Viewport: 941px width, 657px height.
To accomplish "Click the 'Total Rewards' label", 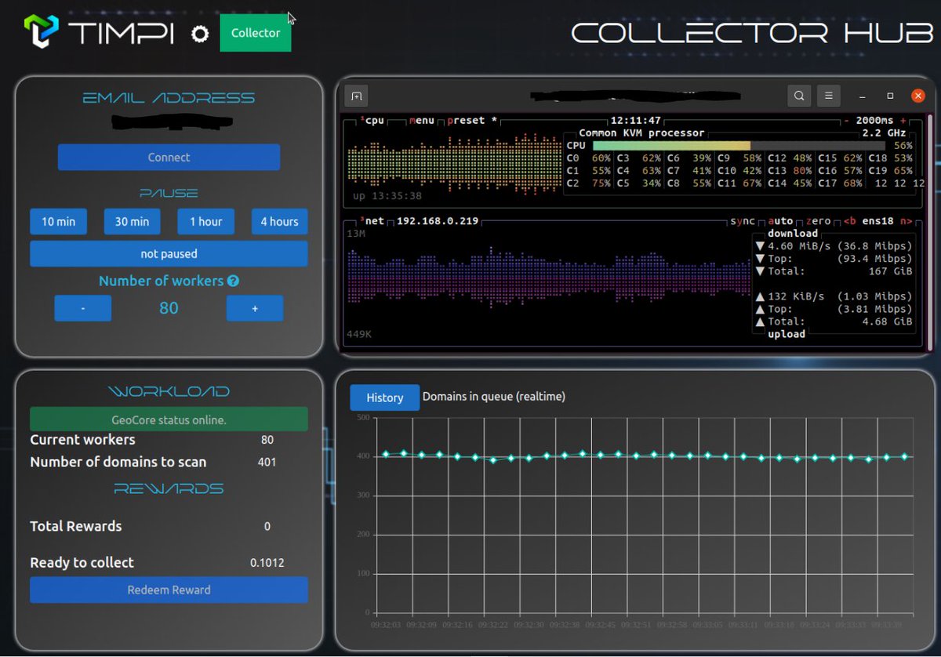I will point(76,526).
